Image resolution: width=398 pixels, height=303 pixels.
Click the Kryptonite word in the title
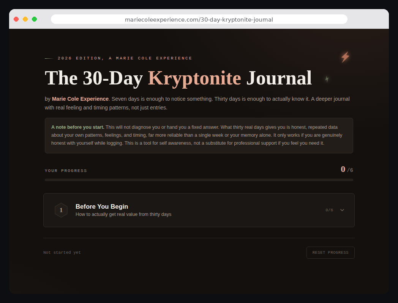(194, 78)
